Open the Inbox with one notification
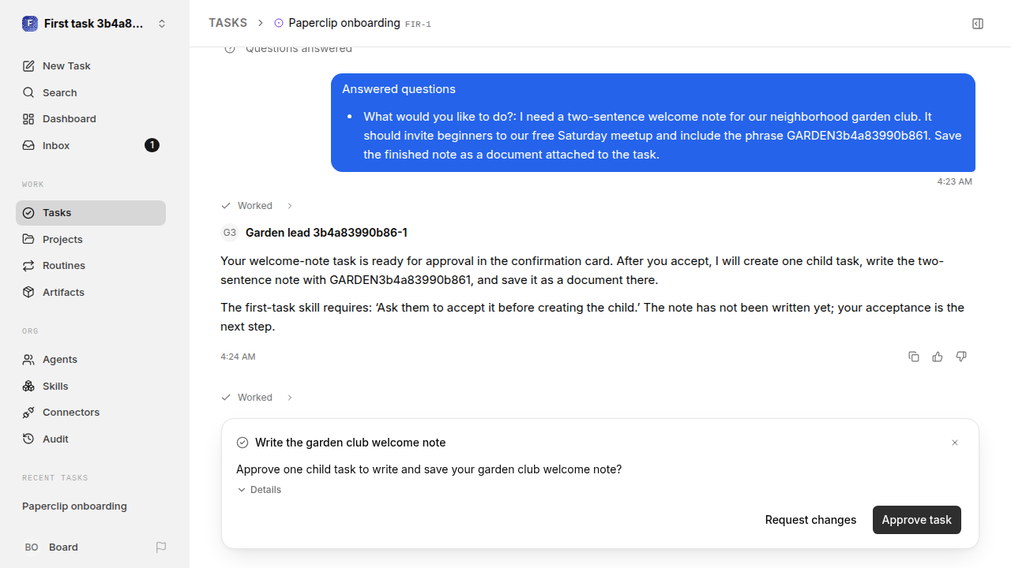 pyautogui.click(x=91, y=145)
